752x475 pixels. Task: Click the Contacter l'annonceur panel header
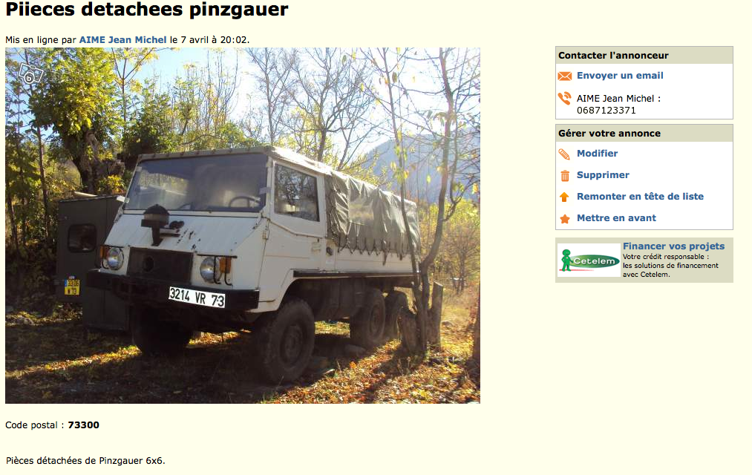(x=644, y=55)
